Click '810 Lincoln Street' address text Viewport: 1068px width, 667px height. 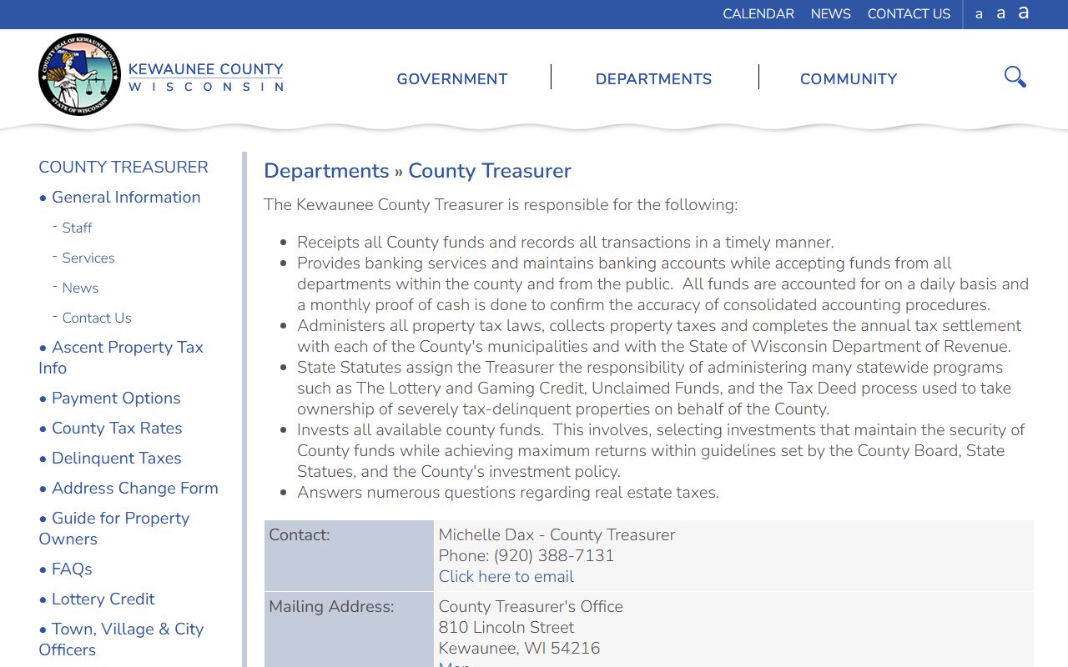(x=506, y=628)
